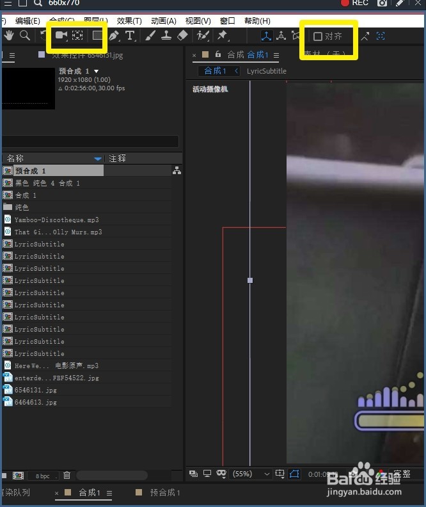The image size is (426, 507).
Task: Open composition viewer panel menu
Action: click(276, 55)
